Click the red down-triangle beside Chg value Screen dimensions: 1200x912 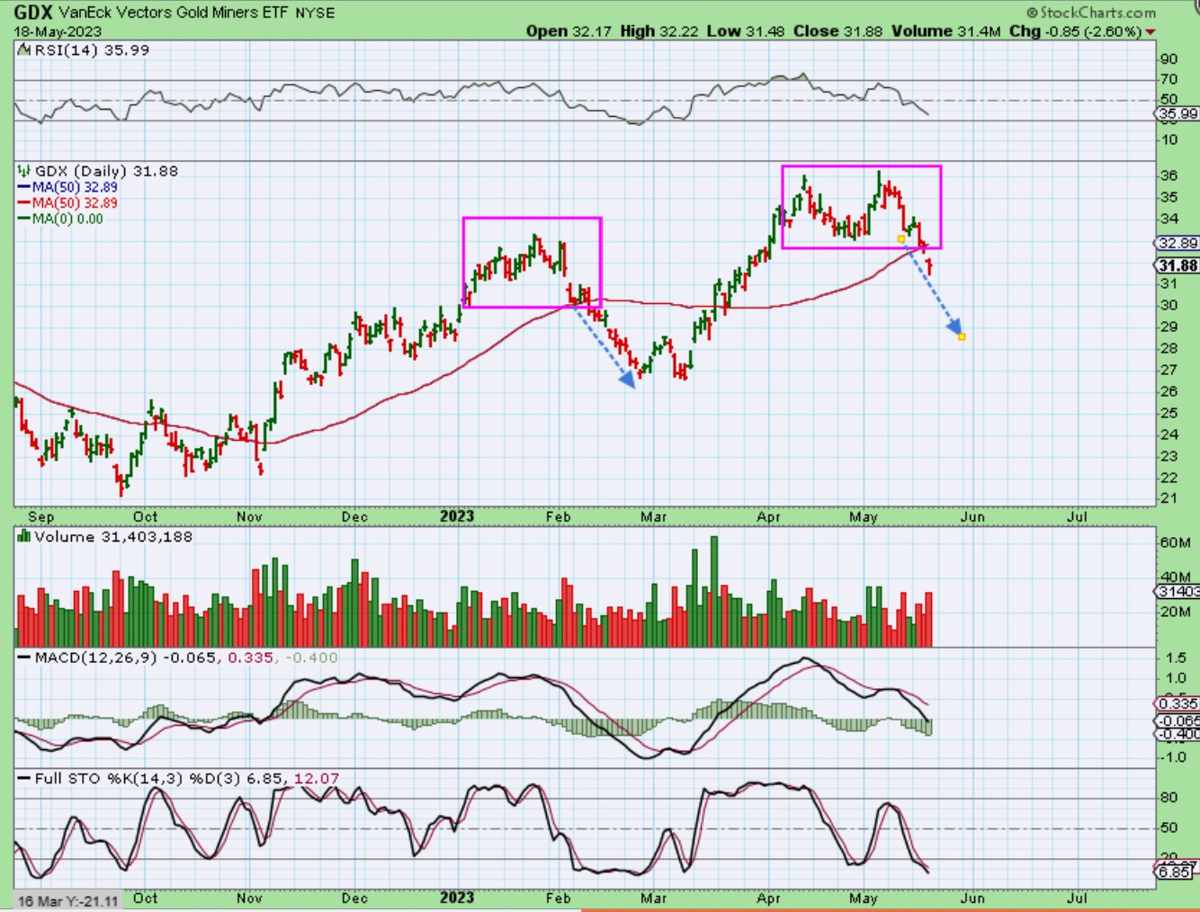pos(1151,32)
